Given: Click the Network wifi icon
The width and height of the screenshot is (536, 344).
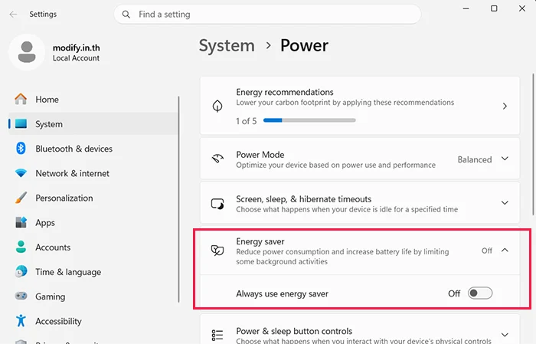Looking at the screenshot, I should point(21,173).
